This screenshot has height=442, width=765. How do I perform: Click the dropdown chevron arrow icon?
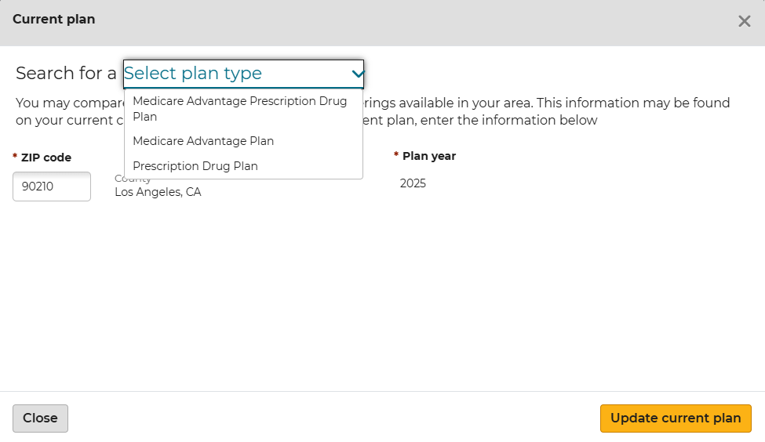pyautogui.click(x=358, y=74)
